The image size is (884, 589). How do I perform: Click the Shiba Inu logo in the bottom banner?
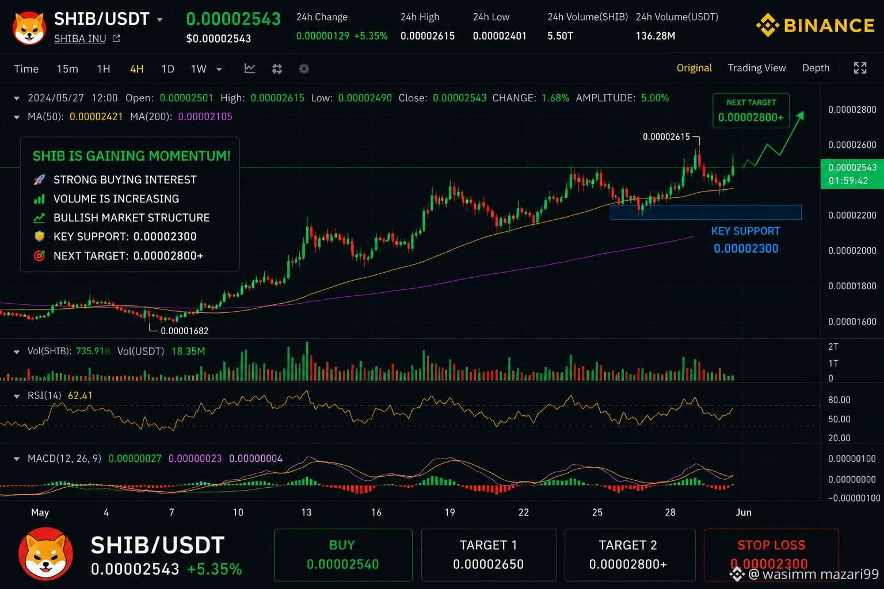(46, 554)
